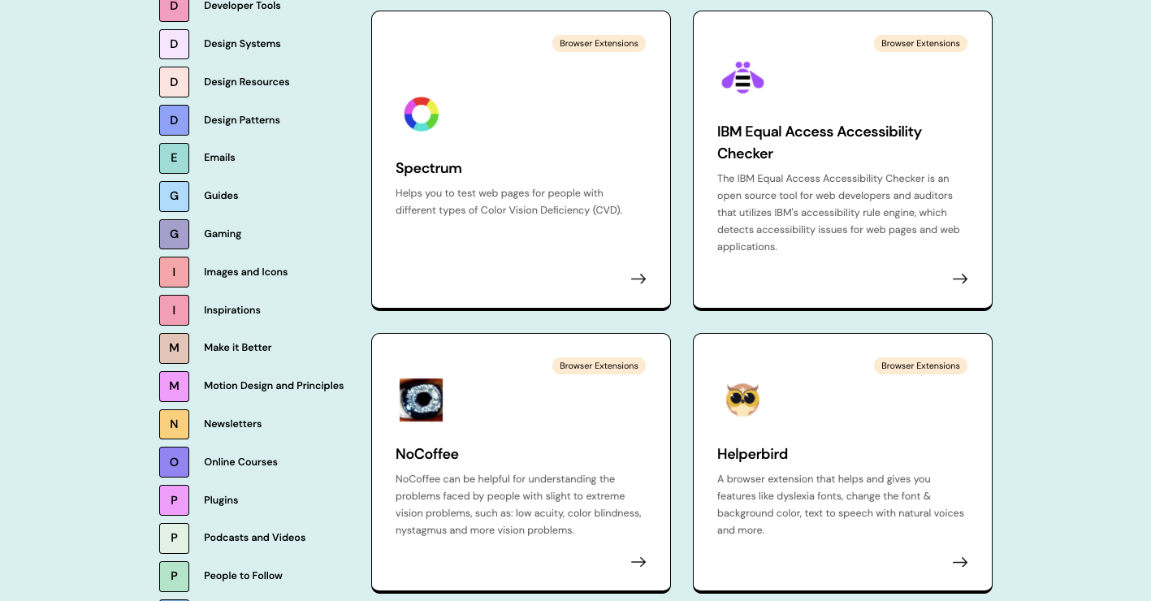Image resolution: width=1151 pixels, height=601 pixels.
Task: Click Browser Extensions tag on NoCoffee card
Action: [599, 366]
